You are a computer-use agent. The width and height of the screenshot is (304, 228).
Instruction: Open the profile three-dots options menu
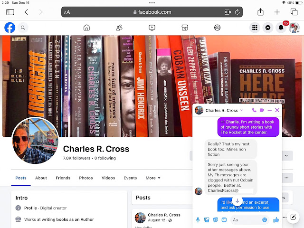click(x=286, y=178)
